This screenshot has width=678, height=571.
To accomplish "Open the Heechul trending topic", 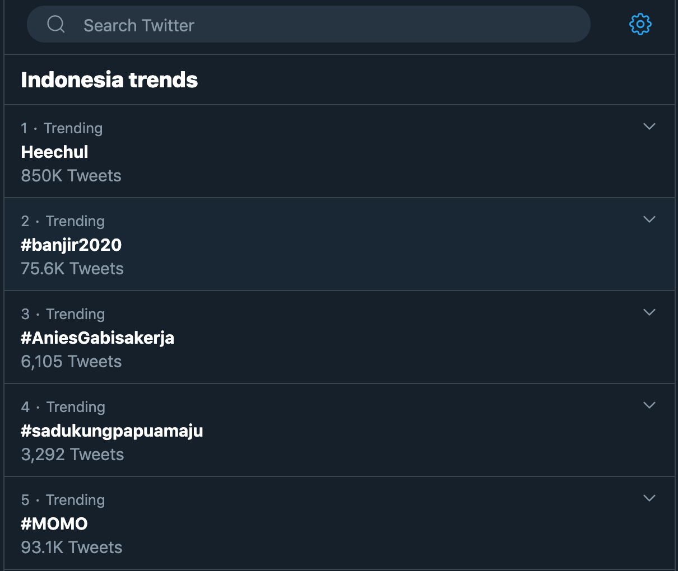I will pos(55,152).
